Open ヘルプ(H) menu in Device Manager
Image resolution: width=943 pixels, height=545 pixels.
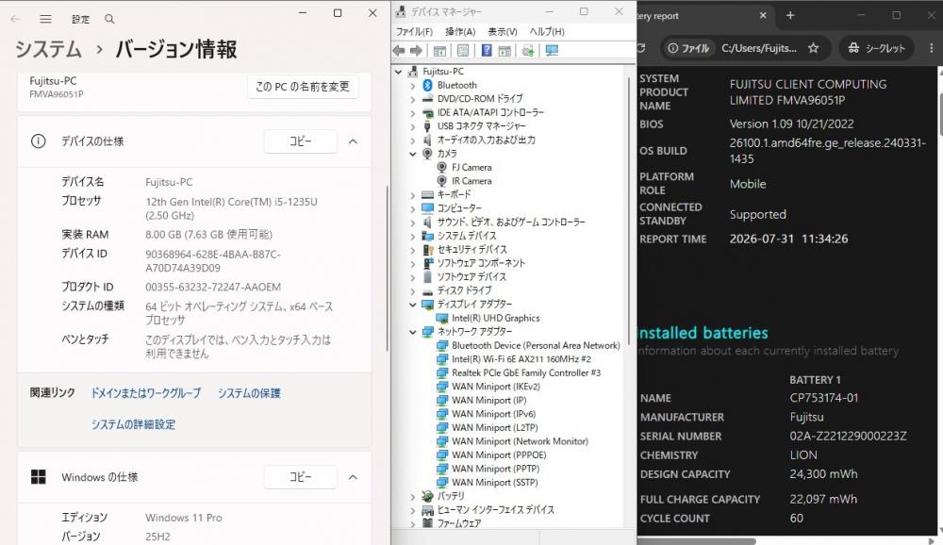click(547, 31)
